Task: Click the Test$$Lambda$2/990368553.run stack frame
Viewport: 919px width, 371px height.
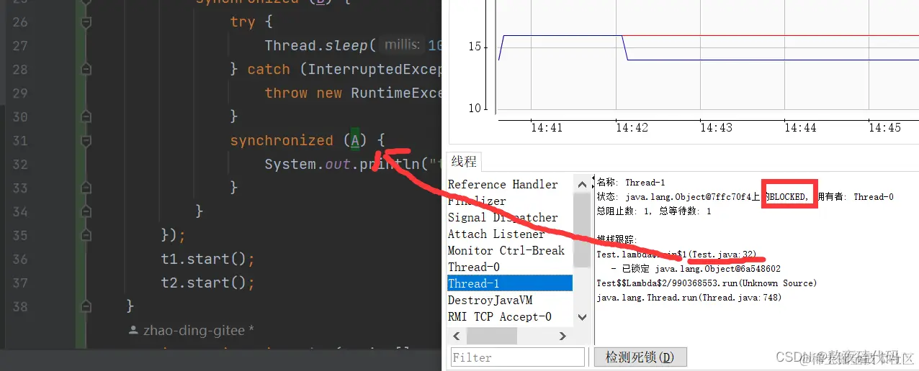Action: pos(707,283)
